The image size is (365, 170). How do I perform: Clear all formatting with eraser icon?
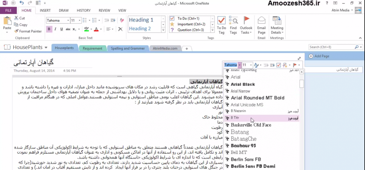[122, 21]
